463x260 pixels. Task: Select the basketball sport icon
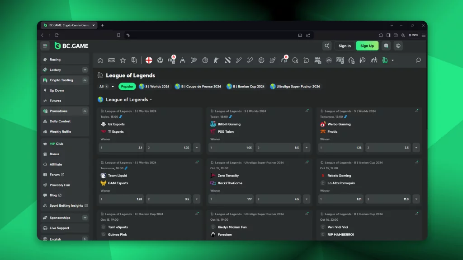click(205, 60)
